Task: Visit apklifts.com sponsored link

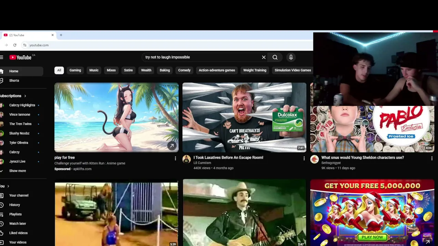Action: (x=82, y=169)
